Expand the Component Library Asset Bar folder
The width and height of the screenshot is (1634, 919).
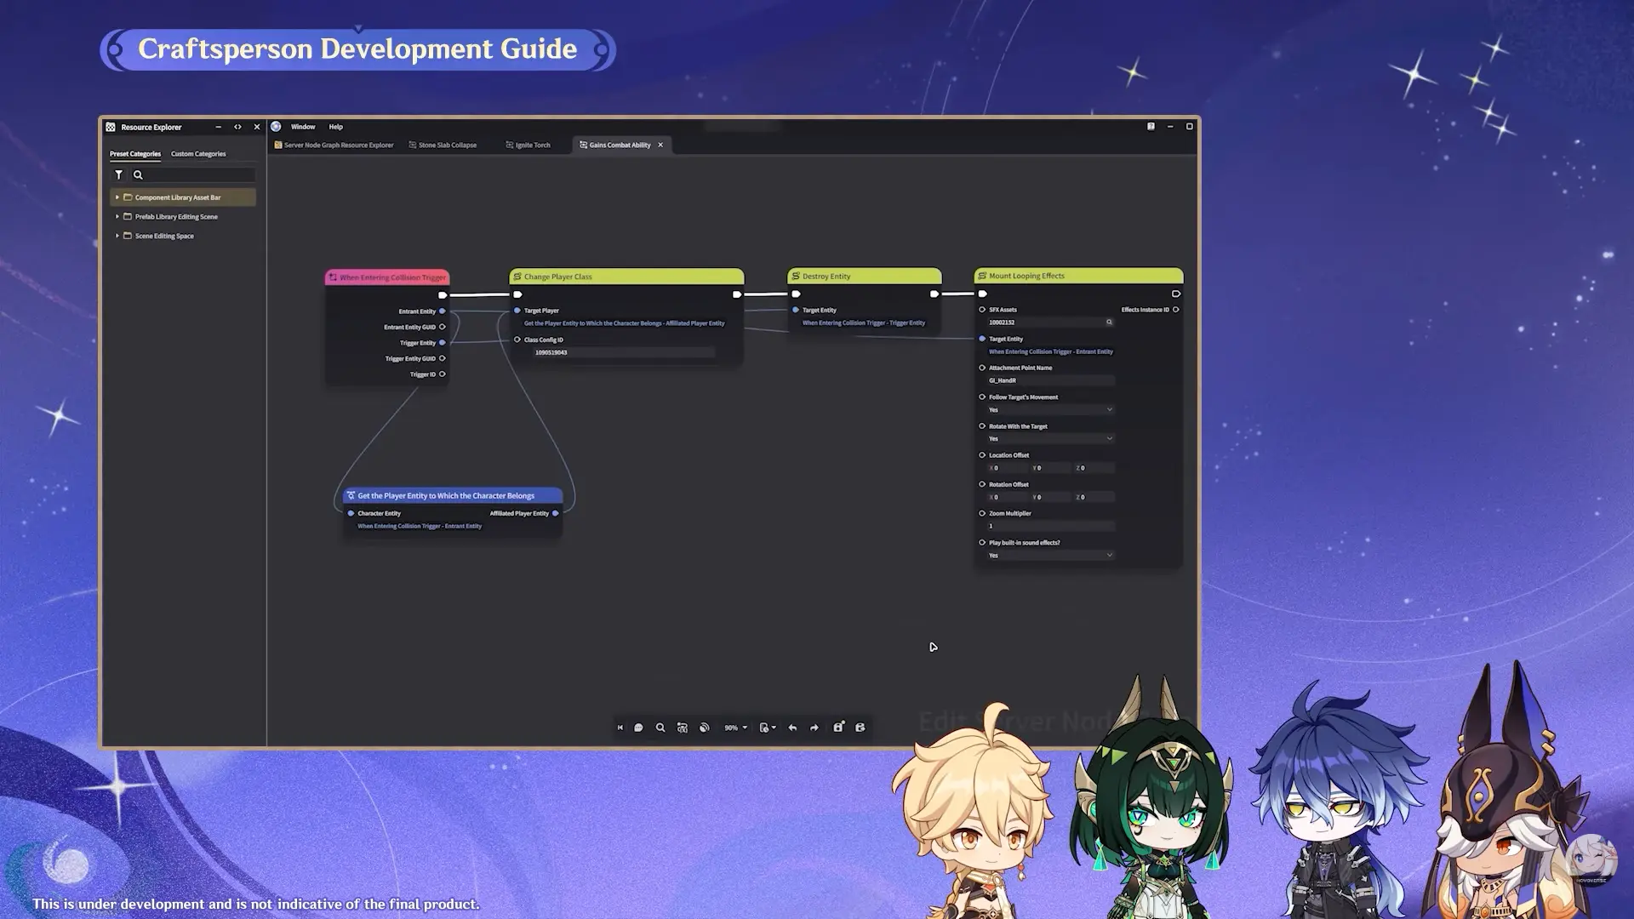tap(117, 197)
